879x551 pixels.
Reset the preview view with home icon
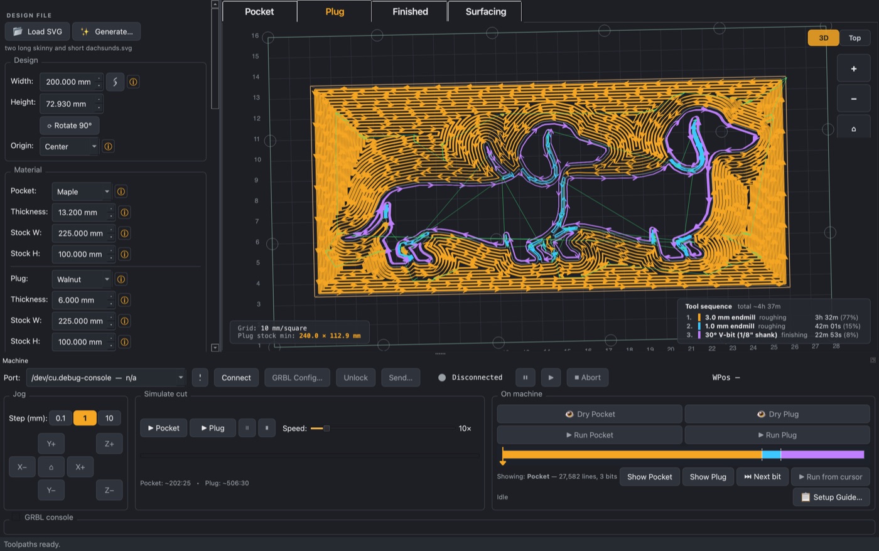[x=853, y=129]
